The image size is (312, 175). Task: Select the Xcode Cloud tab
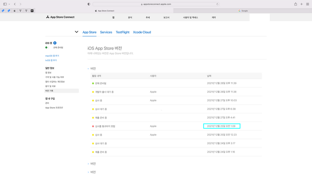pos(142,32)
